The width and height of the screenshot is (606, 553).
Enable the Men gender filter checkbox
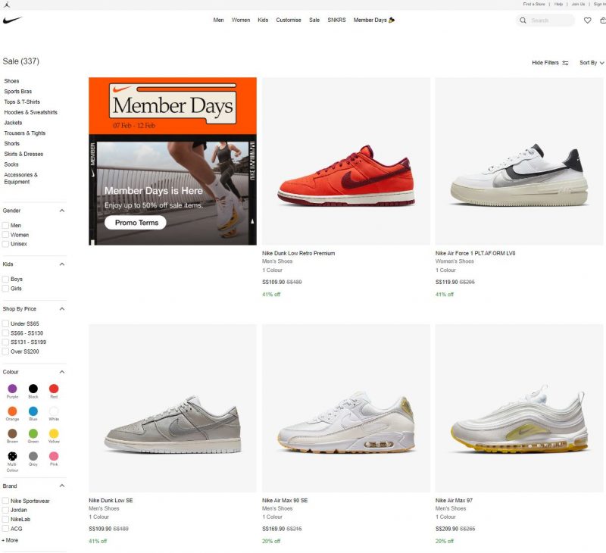[x=7, y=225]
